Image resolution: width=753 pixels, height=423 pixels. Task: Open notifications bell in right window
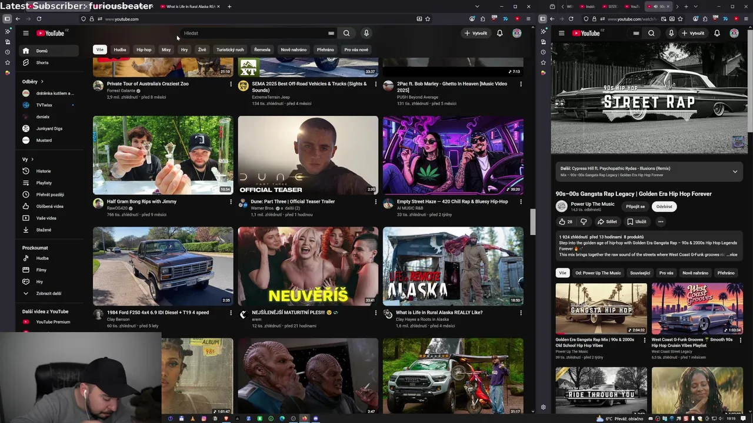717,33
